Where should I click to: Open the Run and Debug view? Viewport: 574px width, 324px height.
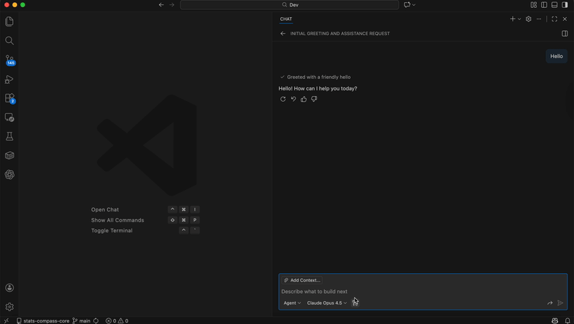9,80
